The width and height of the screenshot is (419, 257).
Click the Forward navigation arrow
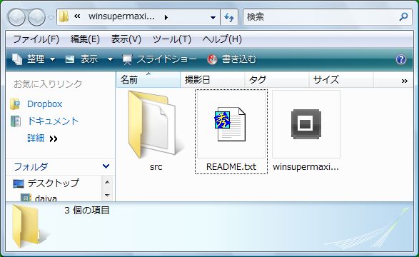point(36,17)
